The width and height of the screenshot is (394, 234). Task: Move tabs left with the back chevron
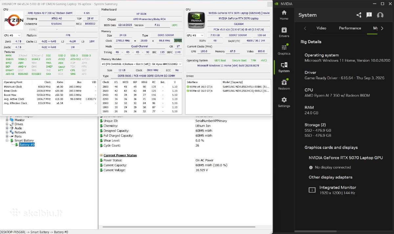(x=305, y=28)
